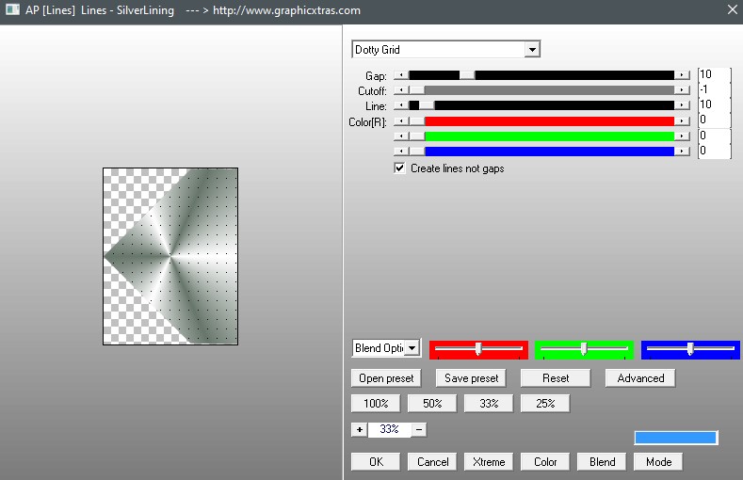The width and height of the screenshot is (743, 480).
Task: Expand the Blend Options dropdown
Action: point(412,348)
